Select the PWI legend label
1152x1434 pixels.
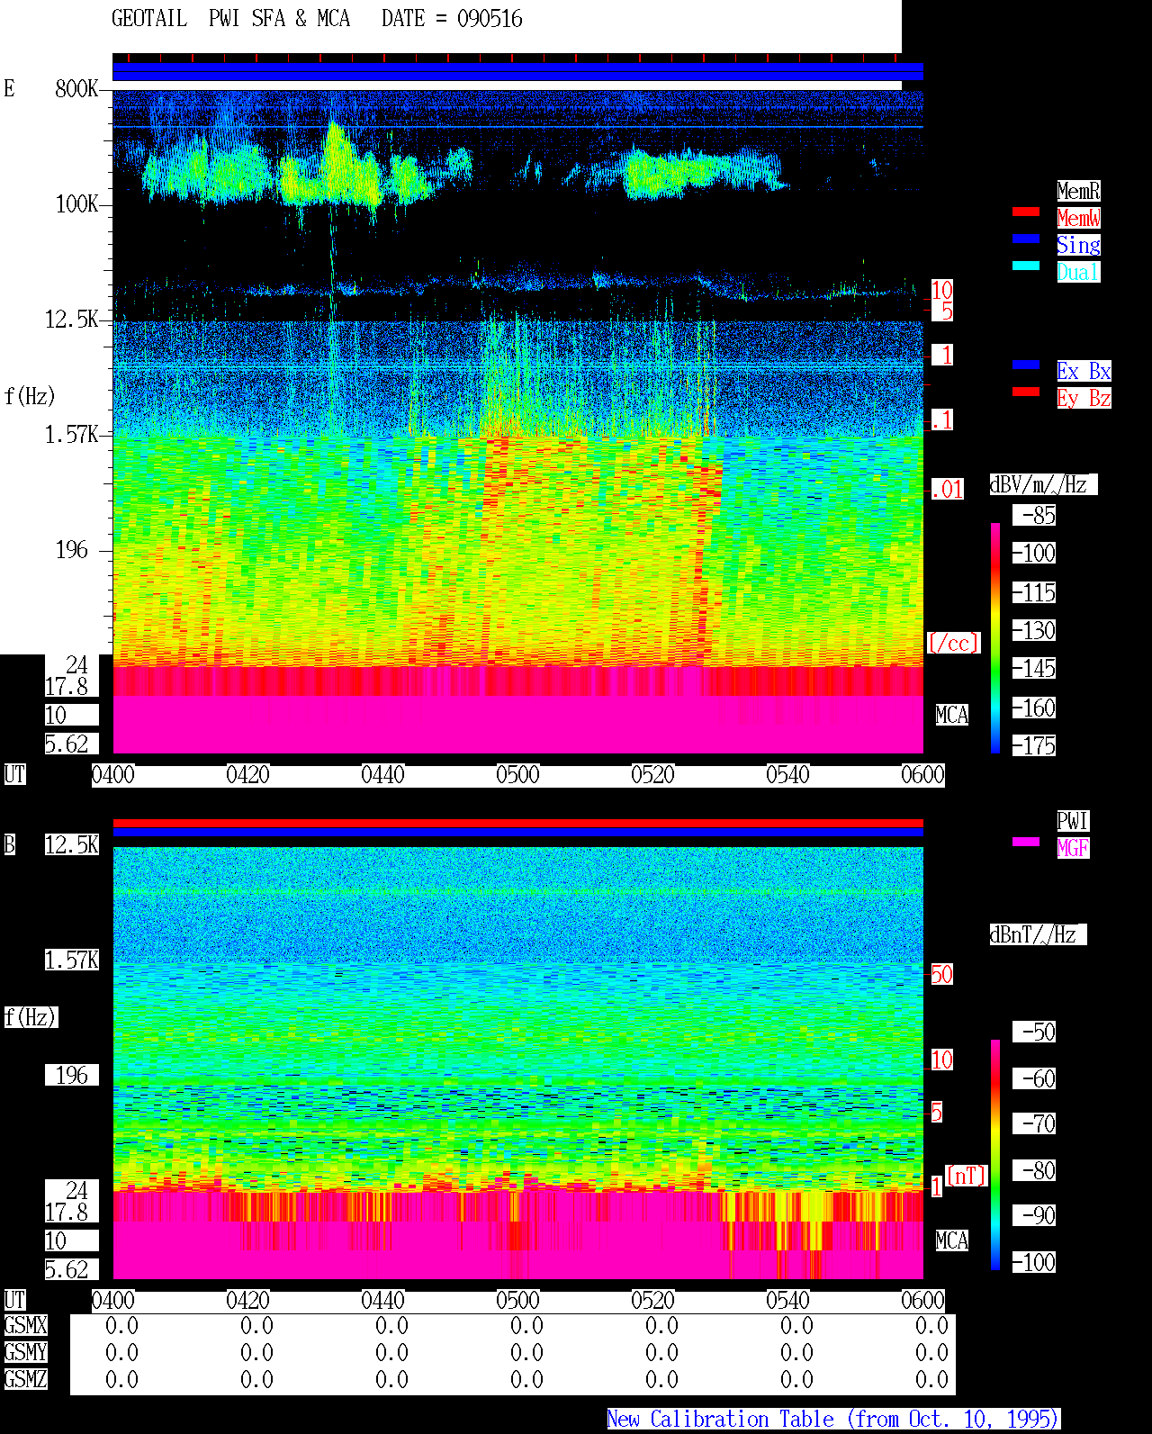click(x=1073, y=821)
